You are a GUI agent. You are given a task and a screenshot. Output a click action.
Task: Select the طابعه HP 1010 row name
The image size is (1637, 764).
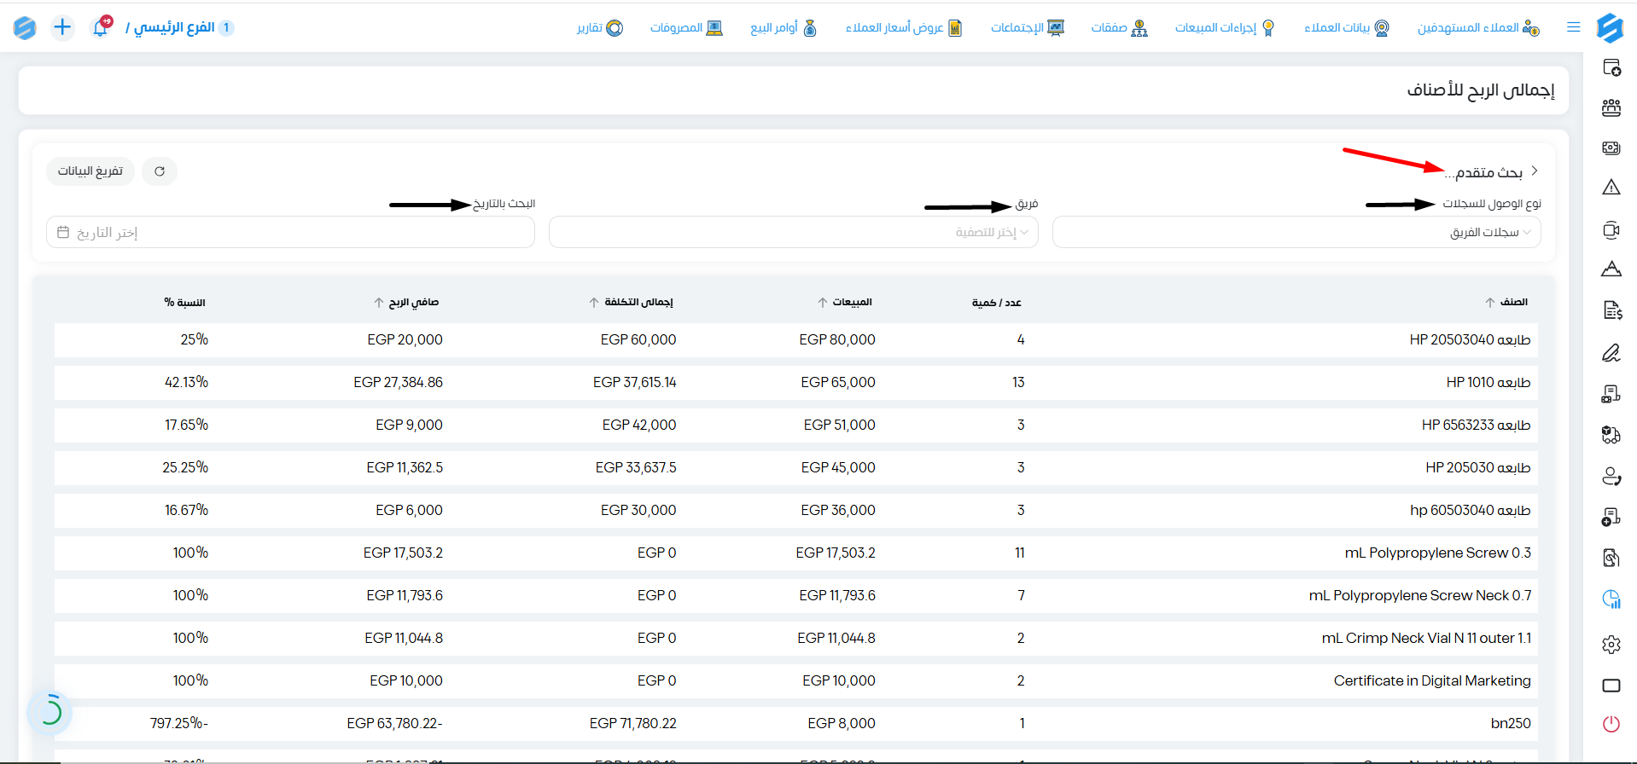pyautogui.click(x=1488, y=382)
